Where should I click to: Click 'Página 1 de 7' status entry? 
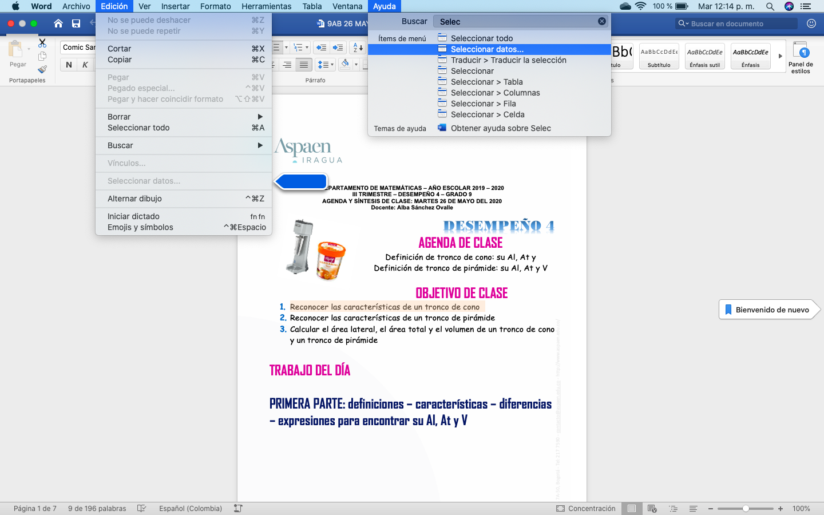[35, 508]
